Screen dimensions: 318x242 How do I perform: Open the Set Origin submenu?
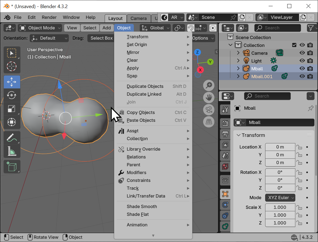tap(153, 44)
